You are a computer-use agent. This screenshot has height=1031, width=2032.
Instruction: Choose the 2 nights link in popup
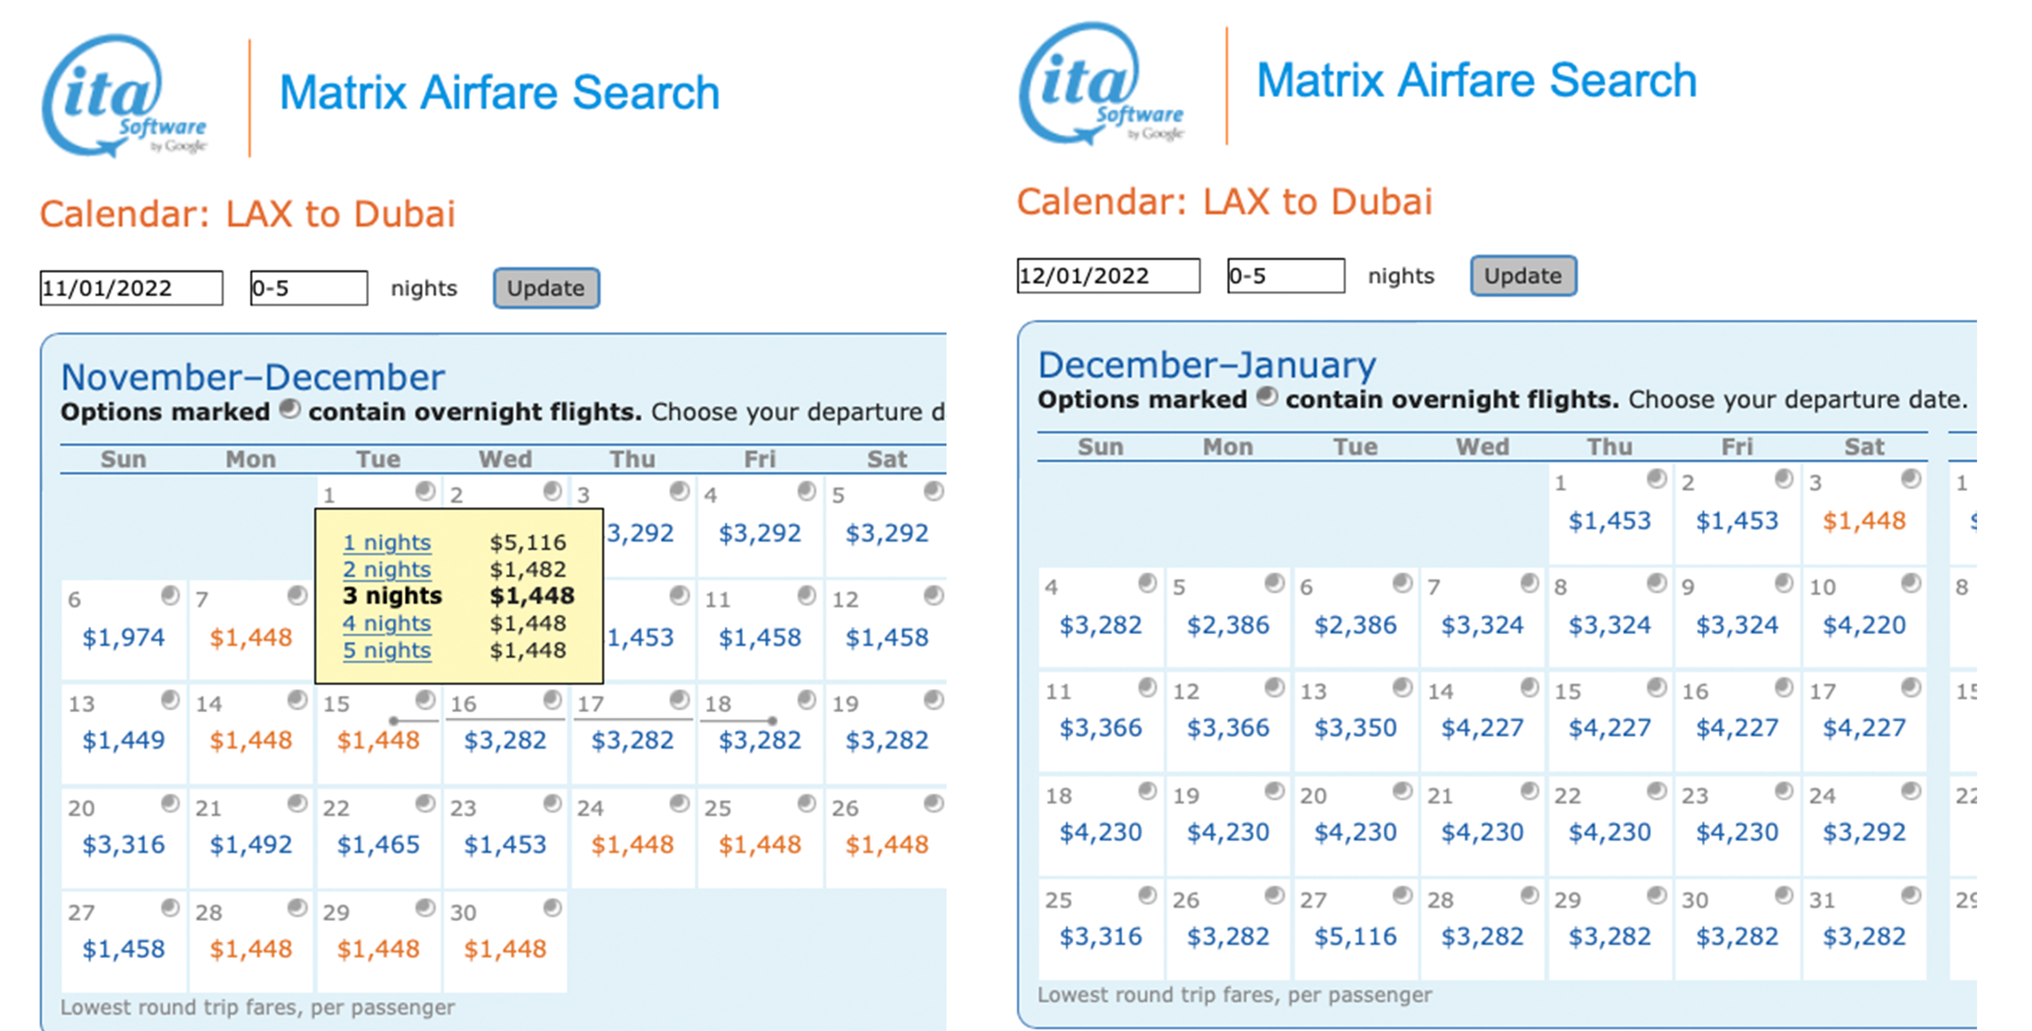[386, 570]
